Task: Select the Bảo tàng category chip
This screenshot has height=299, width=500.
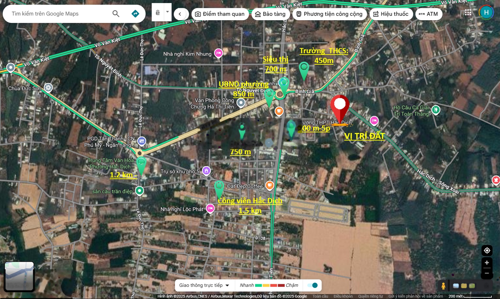Action: click(x=270, y=14)
